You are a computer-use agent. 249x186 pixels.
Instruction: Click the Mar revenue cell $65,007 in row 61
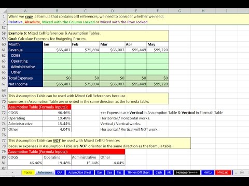point(113,50)
